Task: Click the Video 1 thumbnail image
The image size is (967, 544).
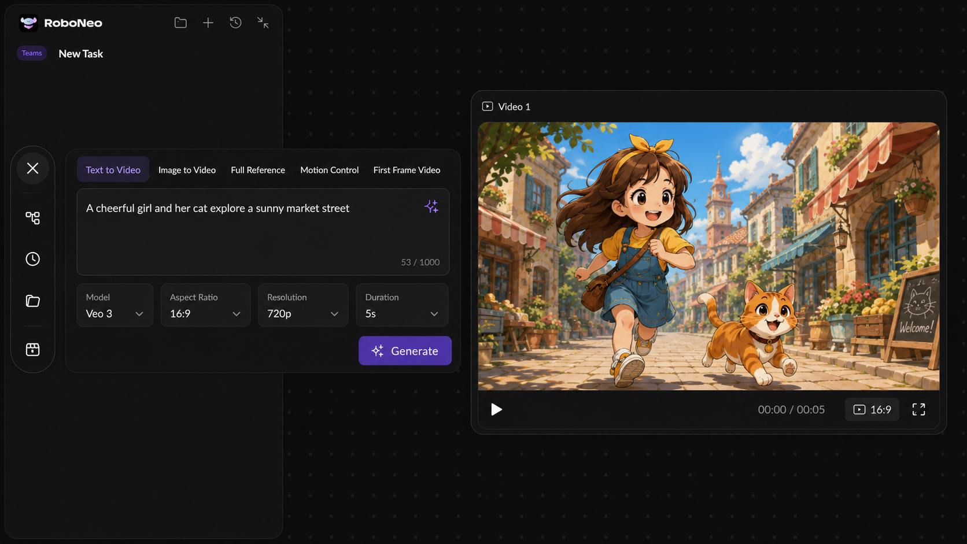Action: pos(708,256)
